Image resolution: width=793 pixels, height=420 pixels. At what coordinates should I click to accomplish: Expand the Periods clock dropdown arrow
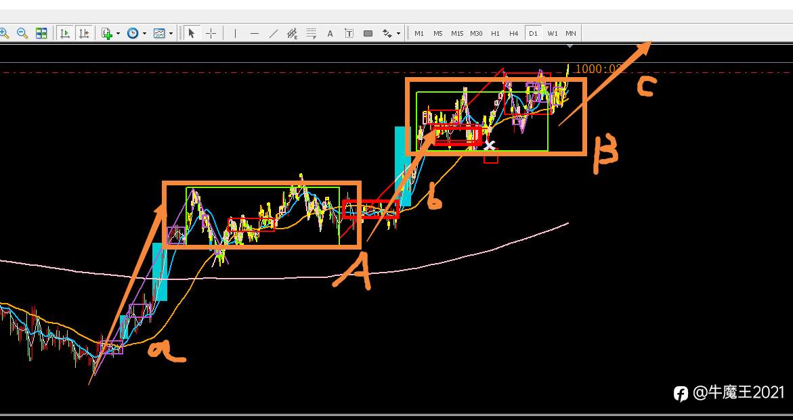(x=144, y=34)
